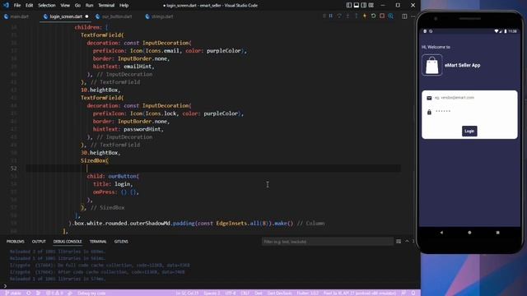Tap the Android home navigation button
The width and height of the screenshot is (527, 296).
(469, 232)
